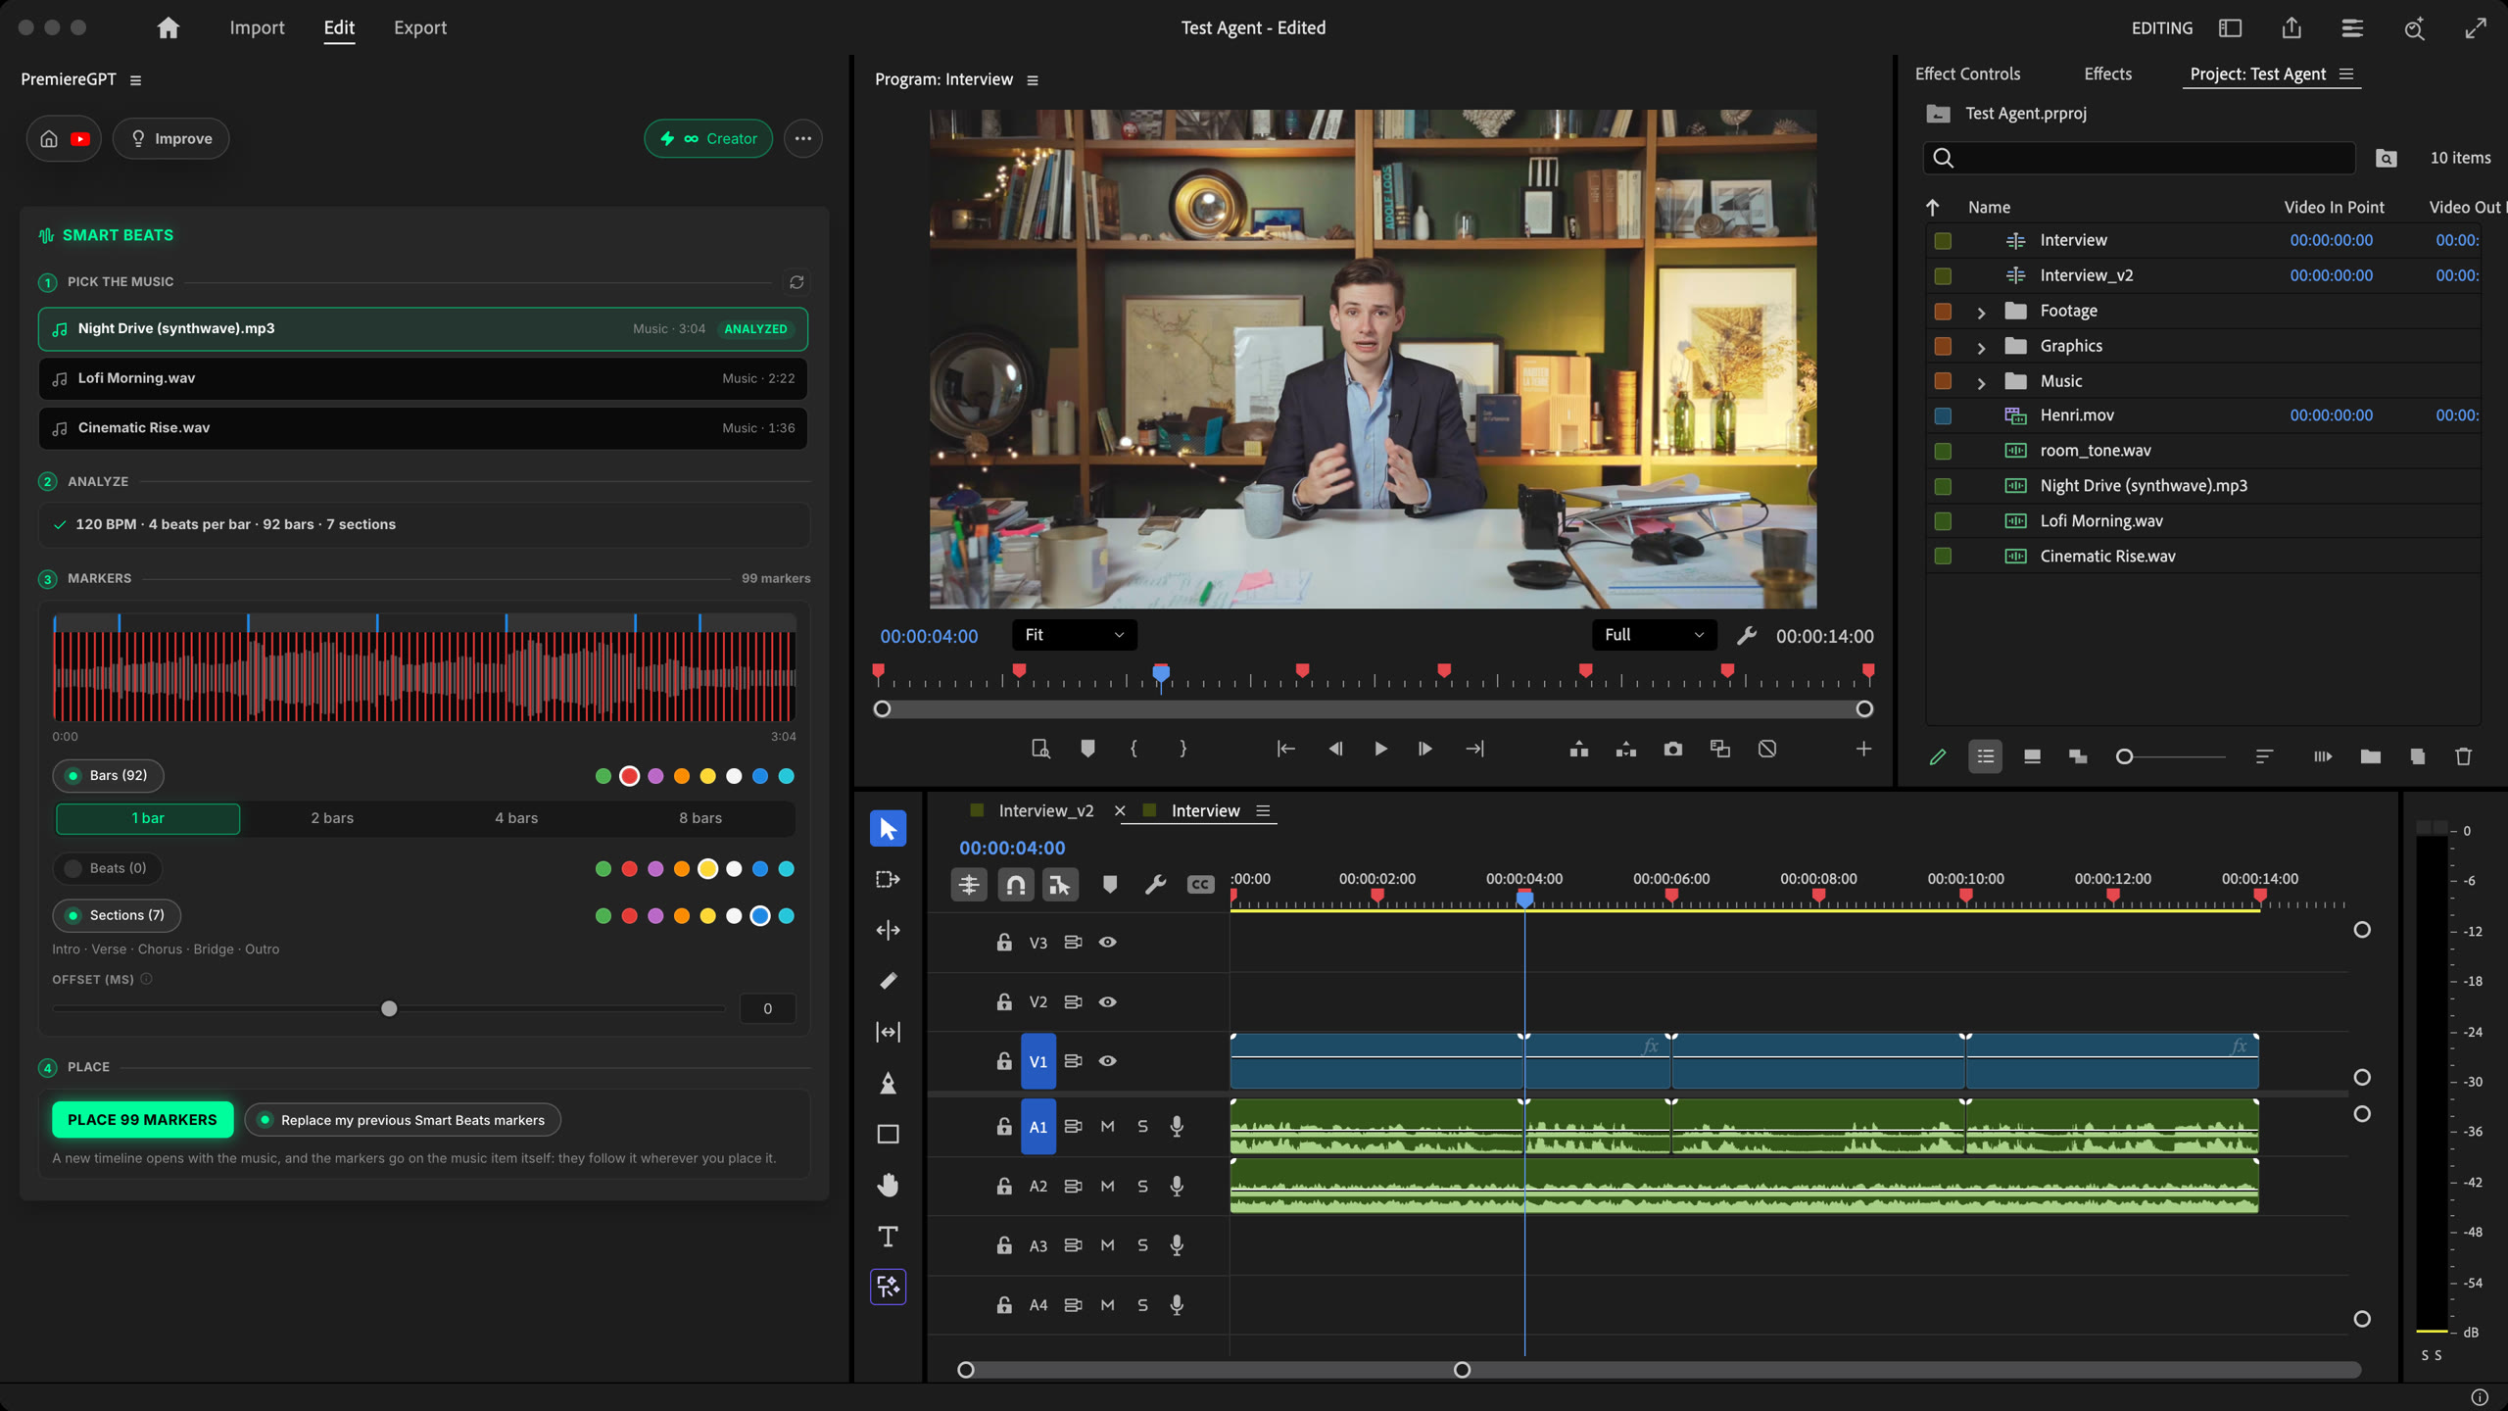
Task: Click the Creator button
Action: point(707,139)
